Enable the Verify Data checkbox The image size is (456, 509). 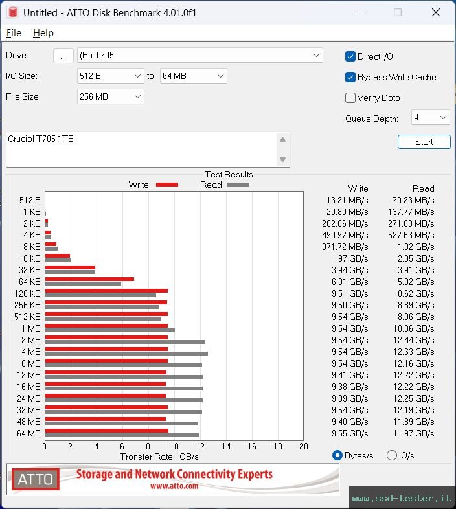(350, 98)
